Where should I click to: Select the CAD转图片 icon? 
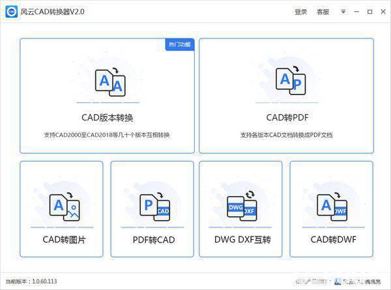pyautogui.click(x=65, y=207)
